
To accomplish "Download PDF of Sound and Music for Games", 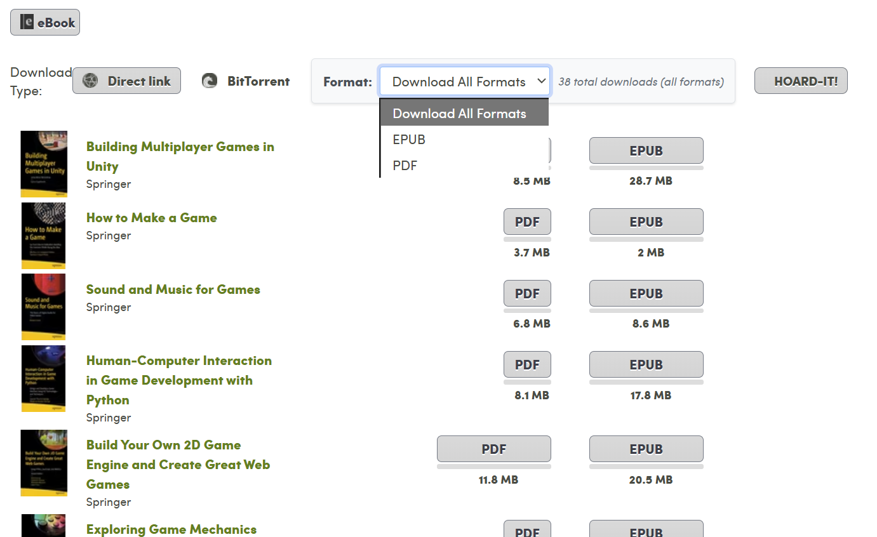I will pyautogui.click(x=527, y=293).
